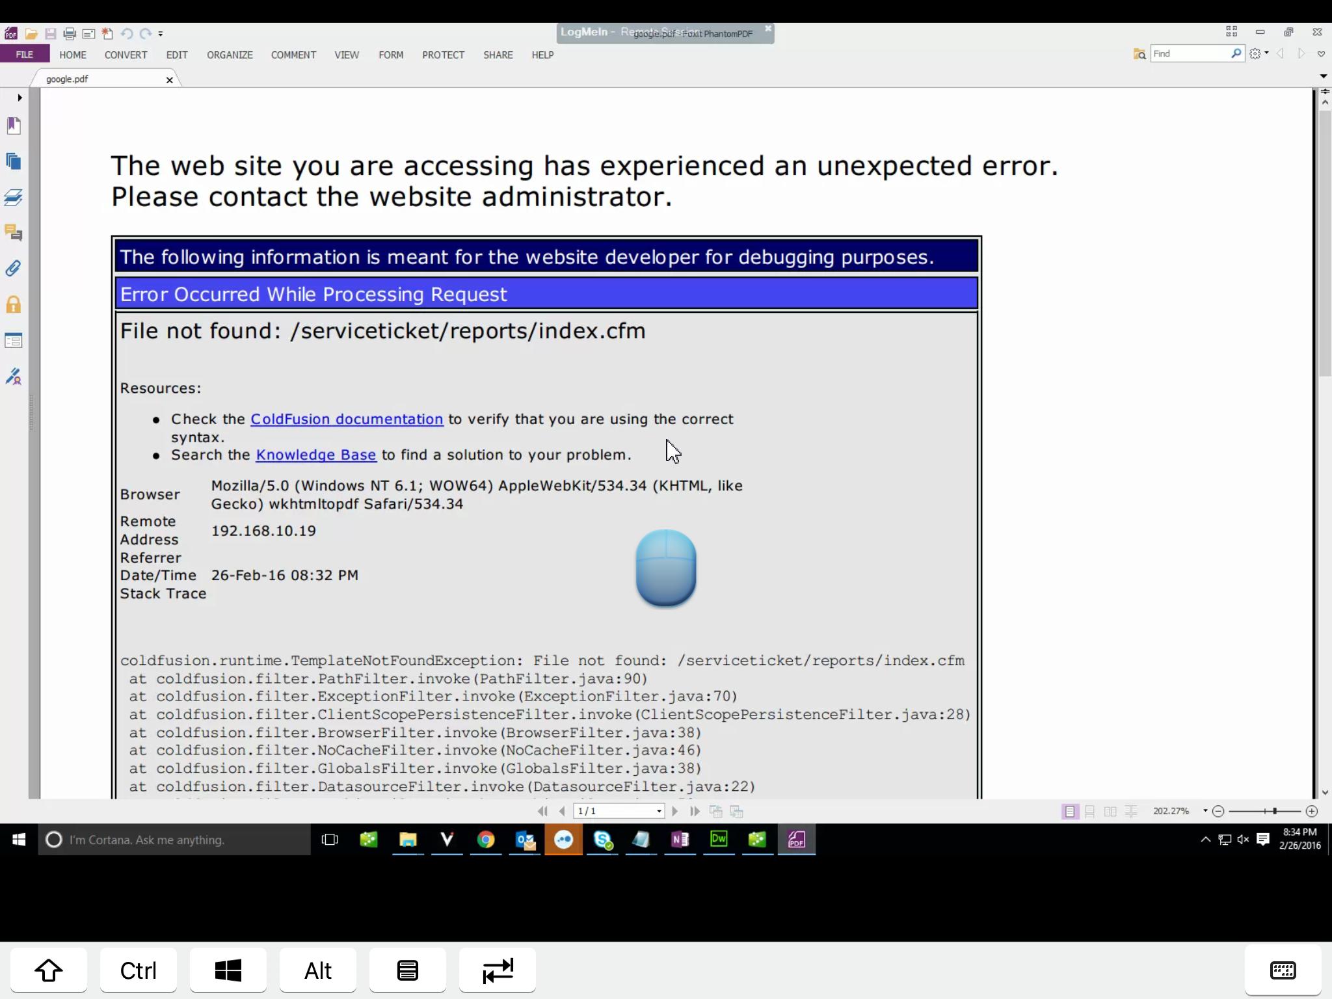Screen dimensions: 1332x999
Task: Enable single page view mode
Action: (x=1069, y=811)
